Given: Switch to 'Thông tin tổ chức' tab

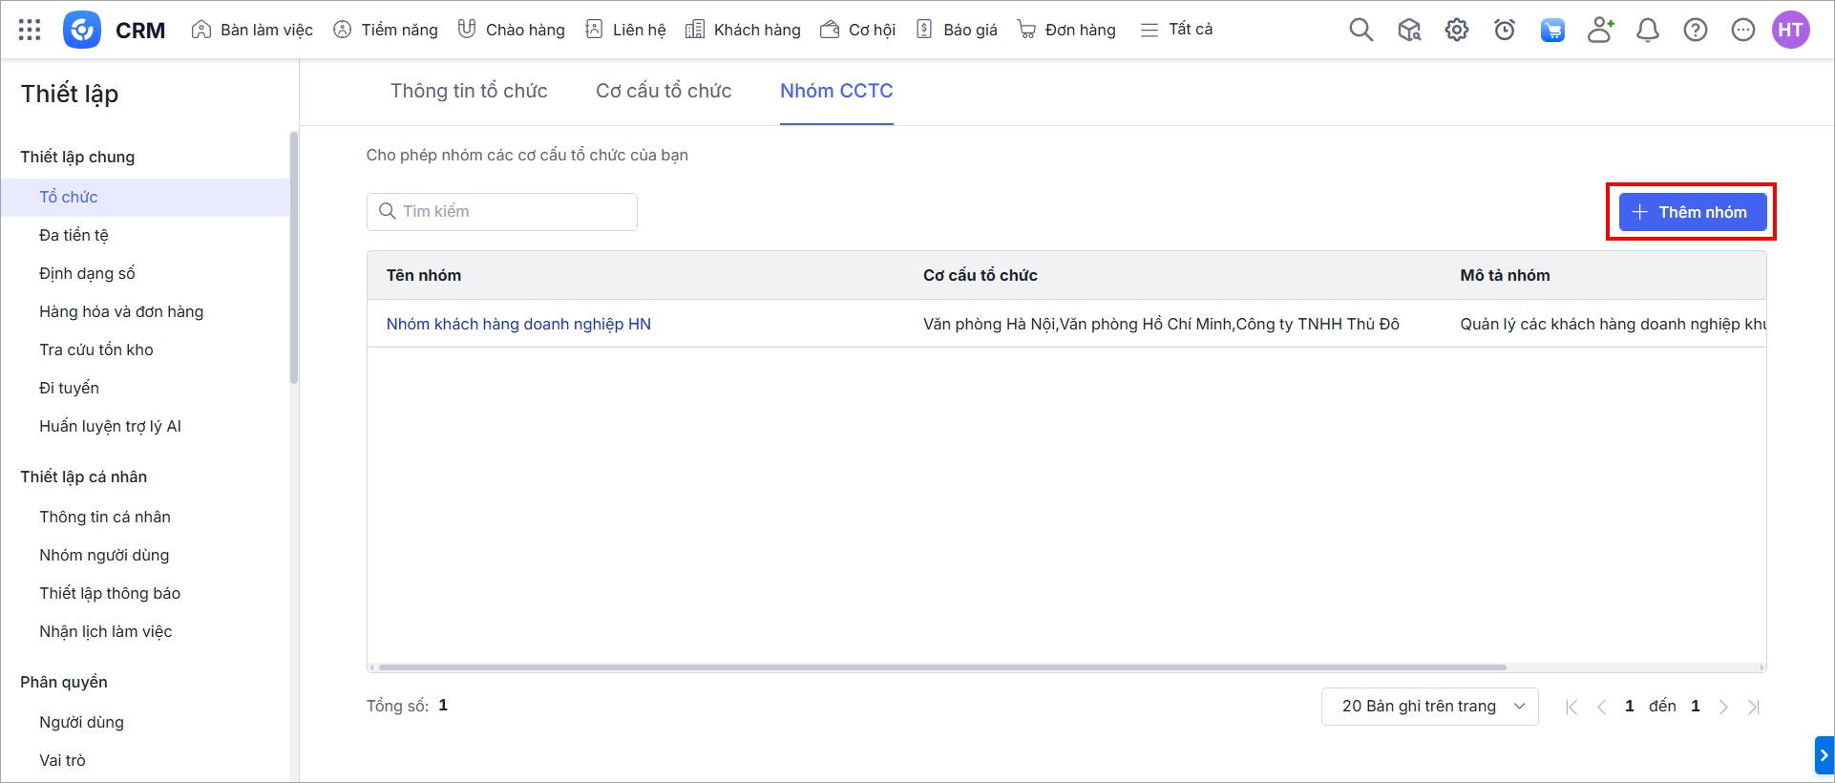Looking at the screenshot, I should pos(469,91).
